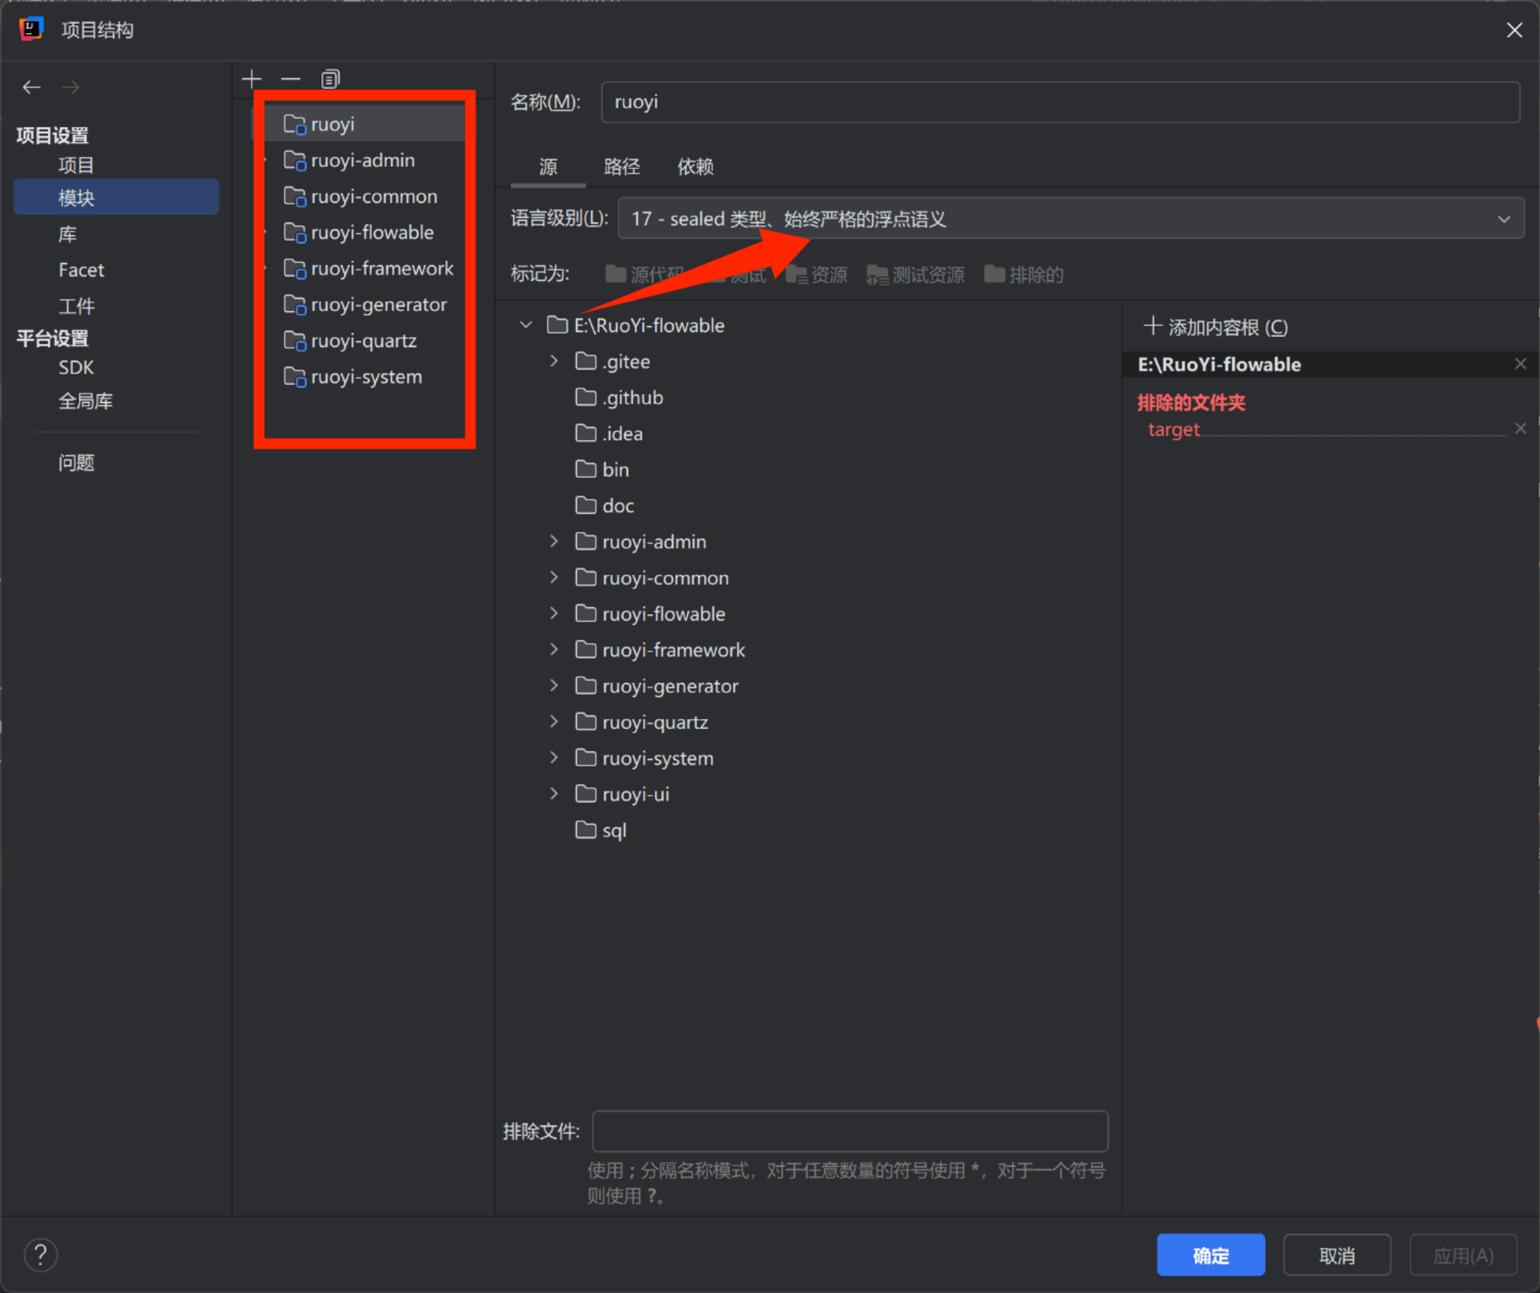
Task: Expand the ruoyi-admin folder in the content tree
Action: pyautogui.click(x=554, y=541)
